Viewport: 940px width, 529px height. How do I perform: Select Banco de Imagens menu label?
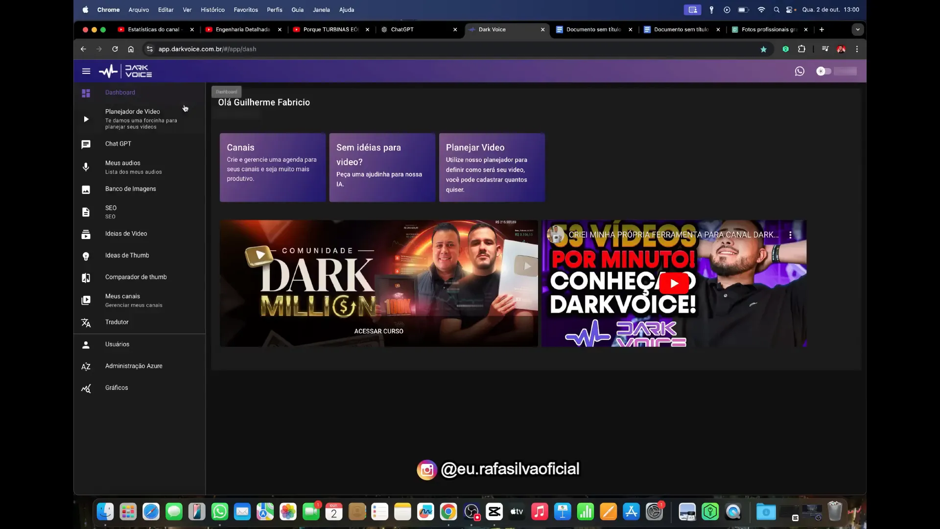130,189
